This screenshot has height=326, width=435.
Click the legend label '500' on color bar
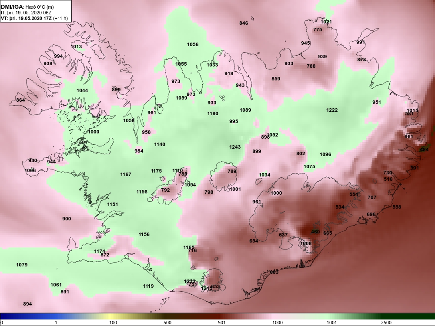[167, 323]
